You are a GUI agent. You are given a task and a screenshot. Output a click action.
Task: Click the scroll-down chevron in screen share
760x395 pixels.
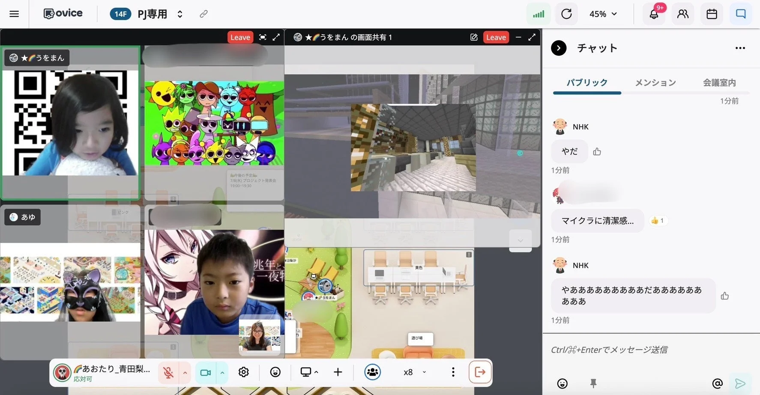coord(520,240)
